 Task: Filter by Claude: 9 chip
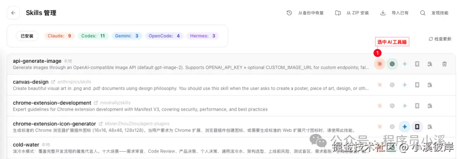pyautogui.click(x=60, y=36)
